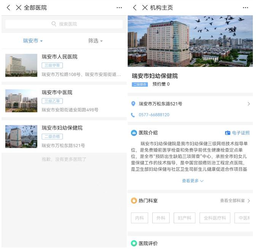This screenshot has height=249, width=262.
Task: Open more options on 机构主页 header
Action: pyautogui.click(x=245, y=8)
